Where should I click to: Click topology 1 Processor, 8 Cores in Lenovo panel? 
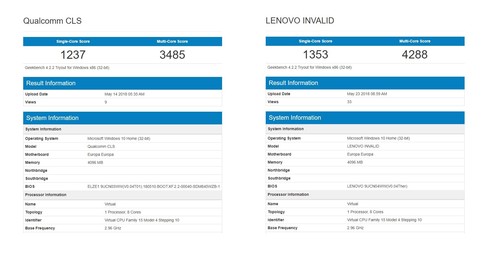pyautogui.click(x=365, y=212)
